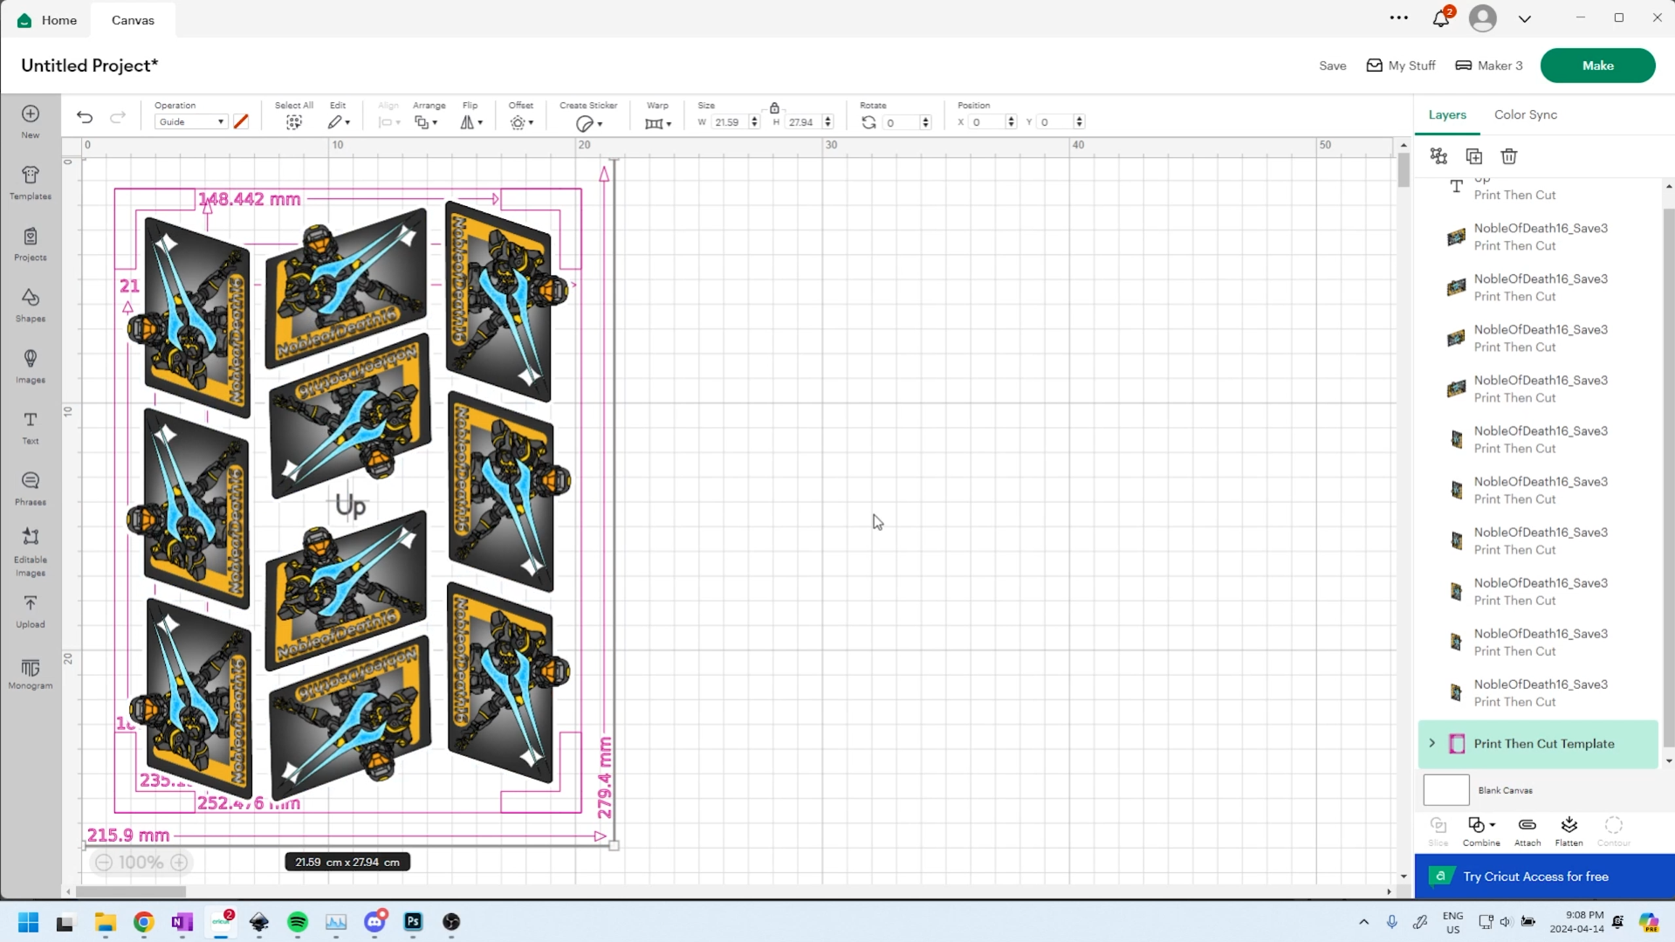Open the Edit dropdown

pyautogui.click(x=339, y=123)
